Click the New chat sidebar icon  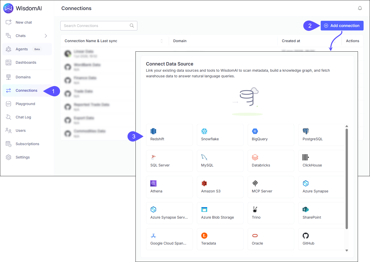pos(8,22)
